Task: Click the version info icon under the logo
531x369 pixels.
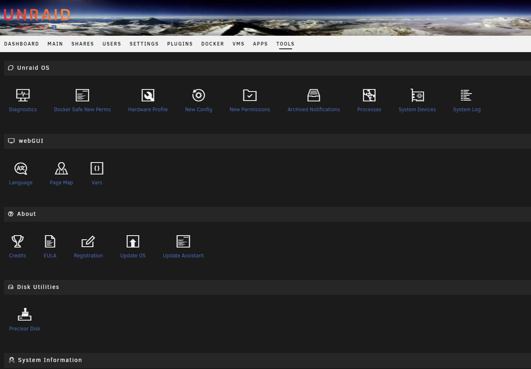Action: pos(54,27)
